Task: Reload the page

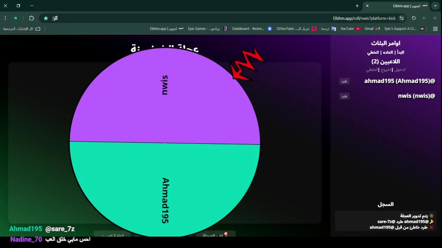Action: click(414, 18)
